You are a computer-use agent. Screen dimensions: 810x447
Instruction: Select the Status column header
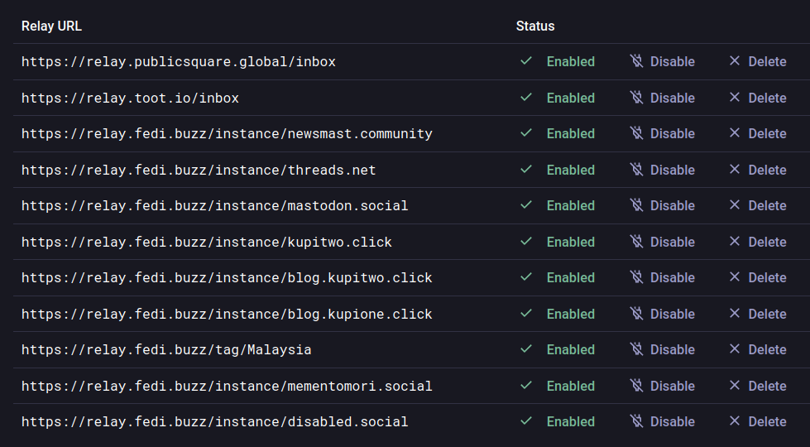(x=535, y=26)
